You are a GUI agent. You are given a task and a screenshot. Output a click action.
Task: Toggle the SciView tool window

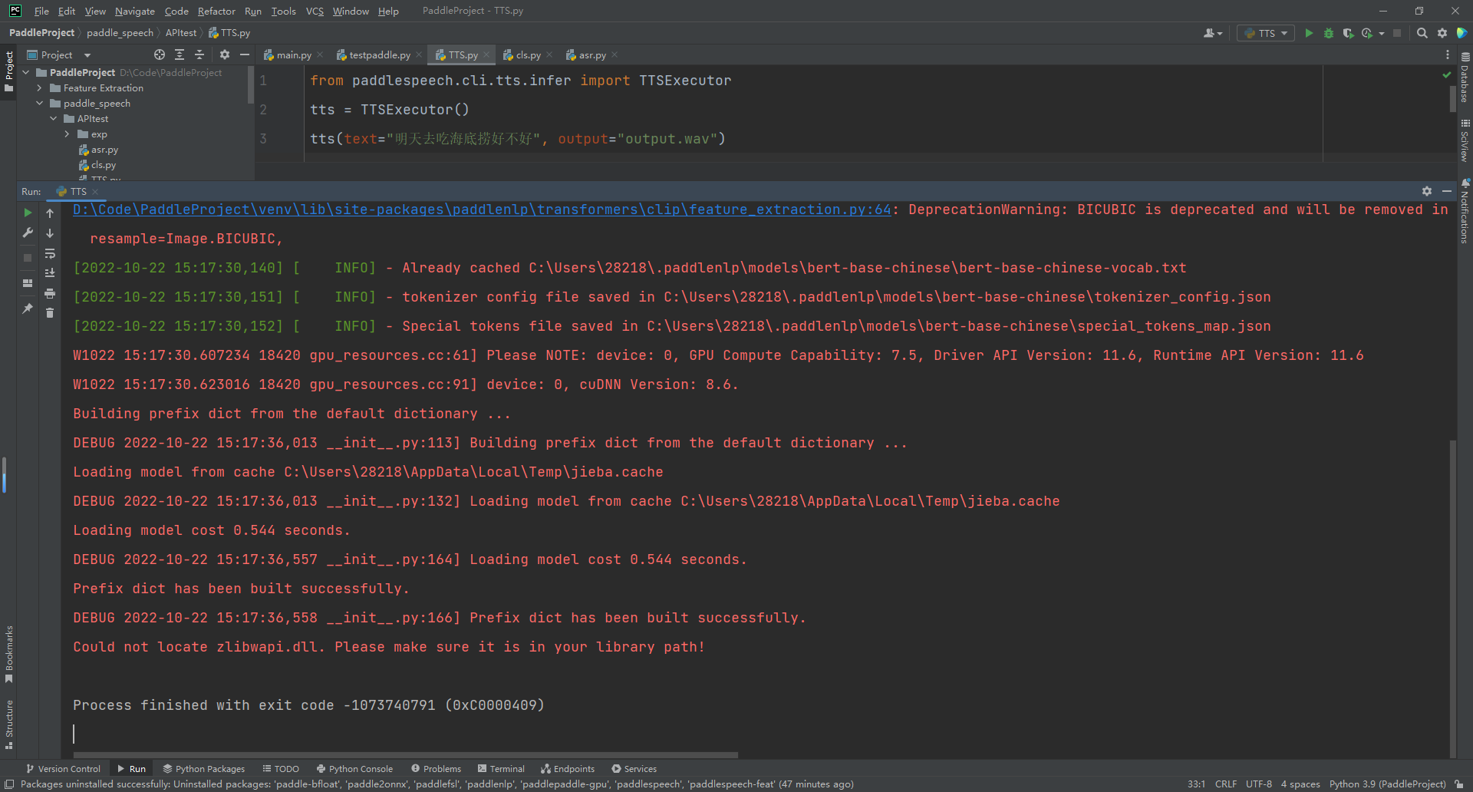coord(1465,140)
